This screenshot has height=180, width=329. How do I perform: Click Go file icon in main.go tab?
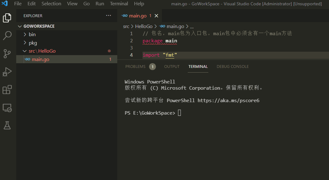coord(124,16)
